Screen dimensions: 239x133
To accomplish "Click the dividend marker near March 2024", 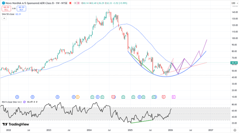I will 98,97.
